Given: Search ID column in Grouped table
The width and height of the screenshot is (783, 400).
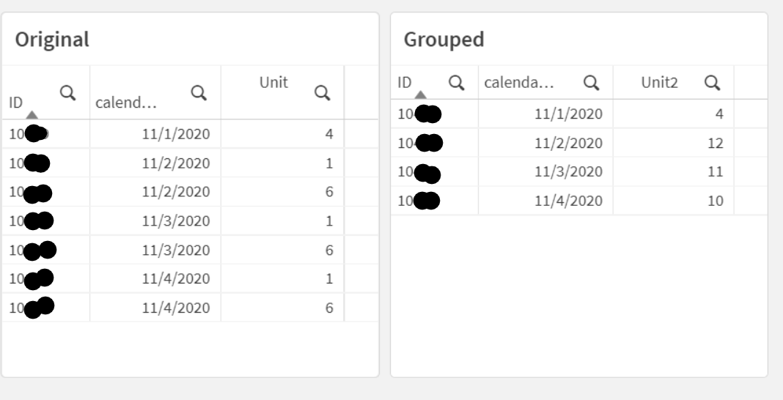Looking at the screenshot, I should (x=456, y=83).
